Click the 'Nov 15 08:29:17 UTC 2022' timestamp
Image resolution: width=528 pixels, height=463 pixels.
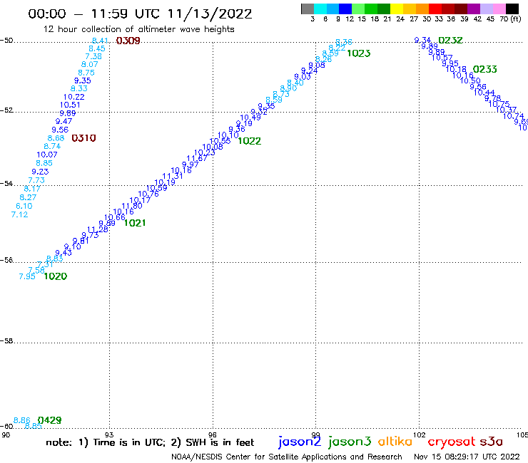(x=467, y=457)
